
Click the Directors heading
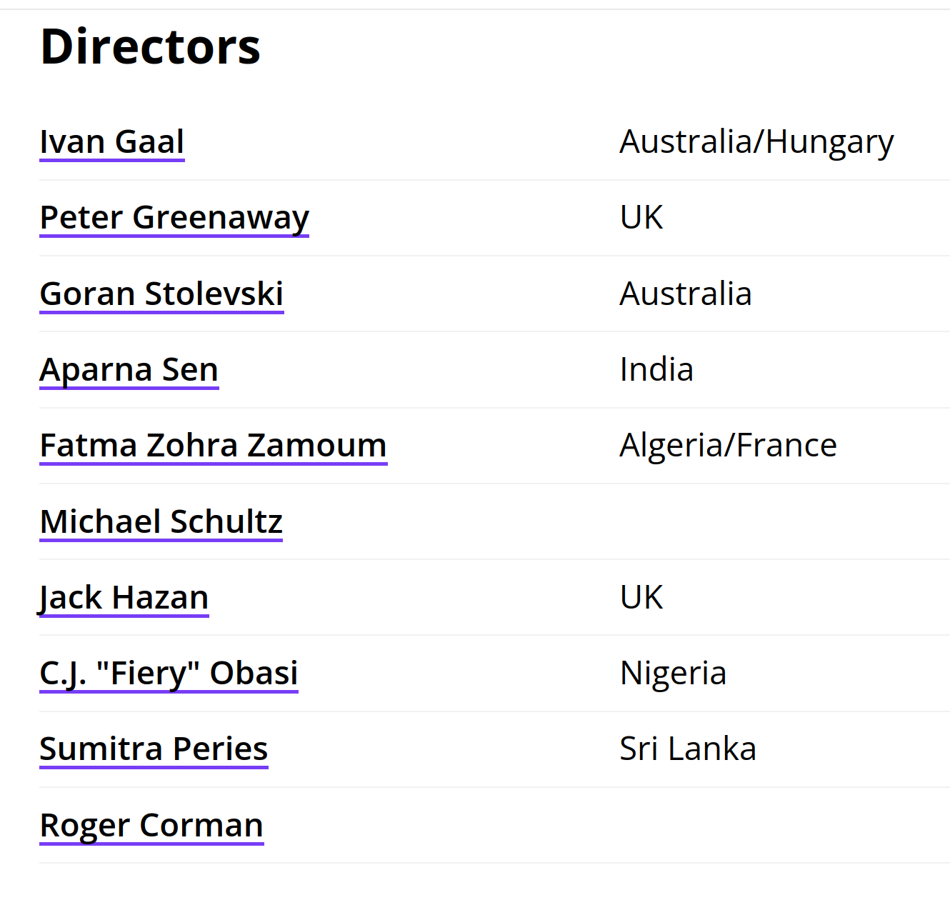coord(151,46)
